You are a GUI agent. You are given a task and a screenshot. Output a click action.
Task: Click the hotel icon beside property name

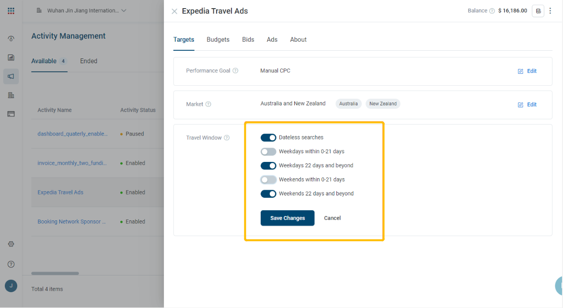pyautogui.click(x=39, y=11)
